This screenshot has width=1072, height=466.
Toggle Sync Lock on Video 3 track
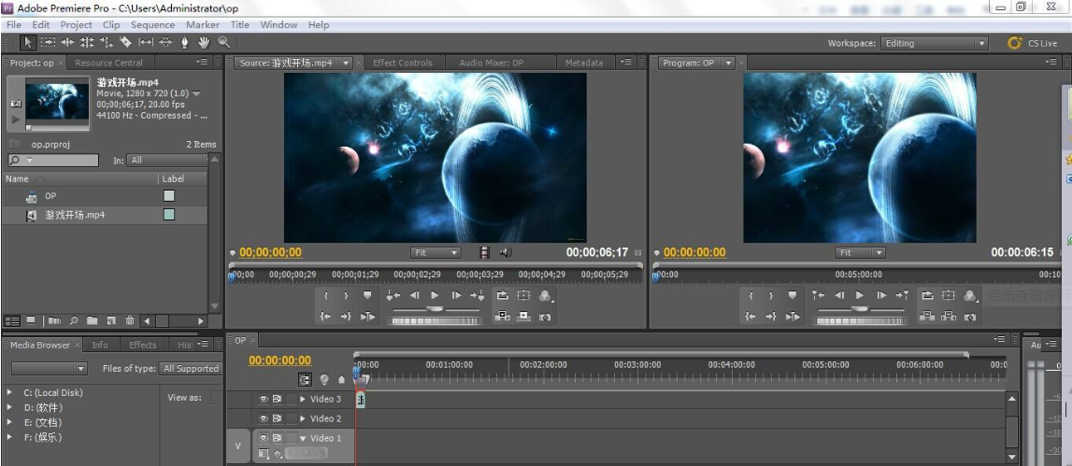coord(277,399)
